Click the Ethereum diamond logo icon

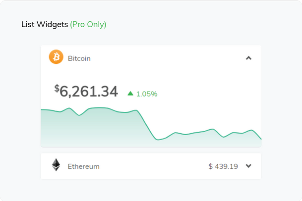[x=56, y=165]
